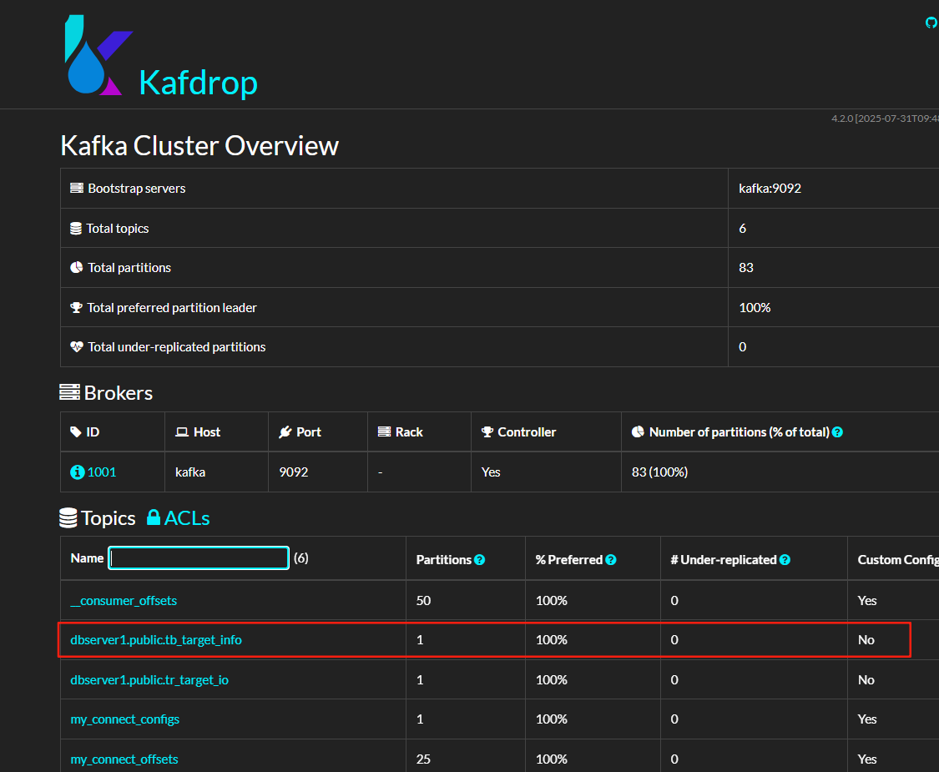Open broker 1001 details
This screenshot has width=939, height=772.
(x=102, y=472)
